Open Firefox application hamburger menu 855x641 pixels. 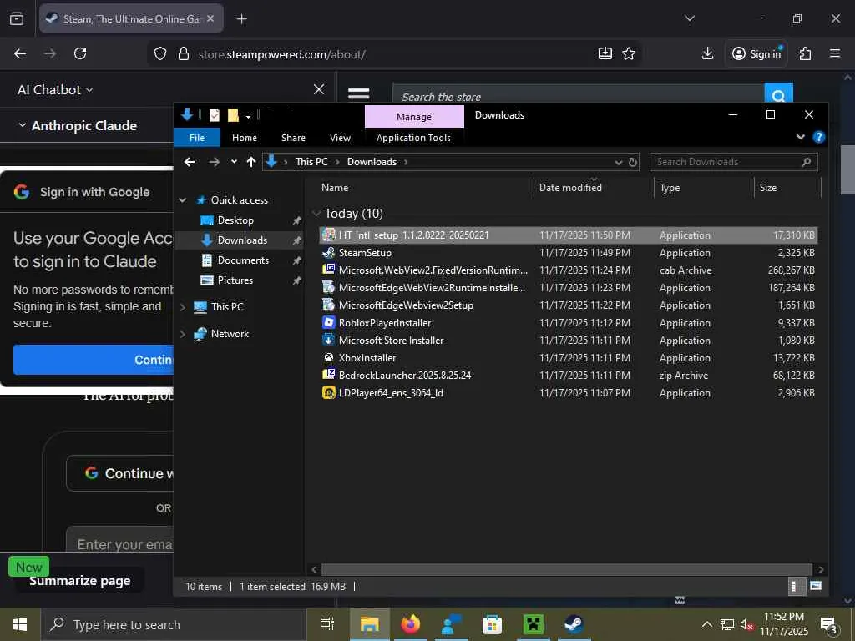834,53
